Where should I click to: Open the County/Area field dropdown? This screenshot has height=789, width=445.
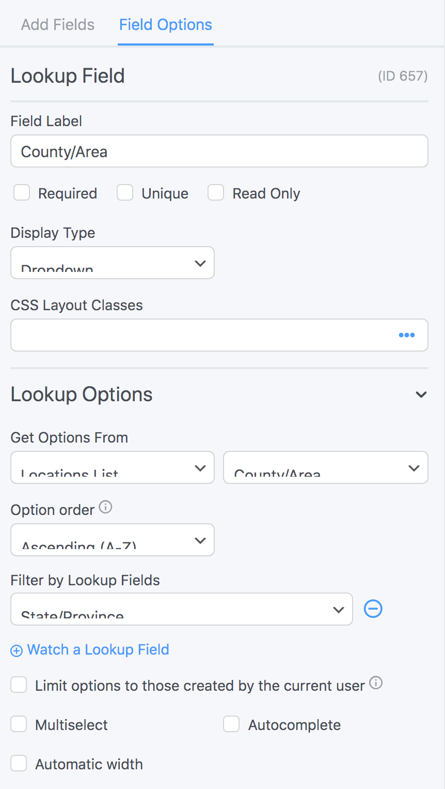click(x=325, y=468)
